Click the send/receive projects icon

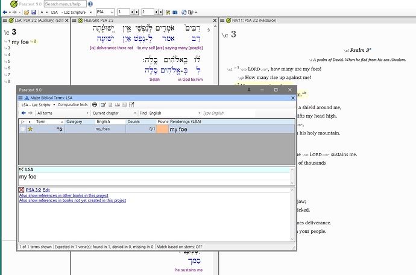tap(184, 12)
